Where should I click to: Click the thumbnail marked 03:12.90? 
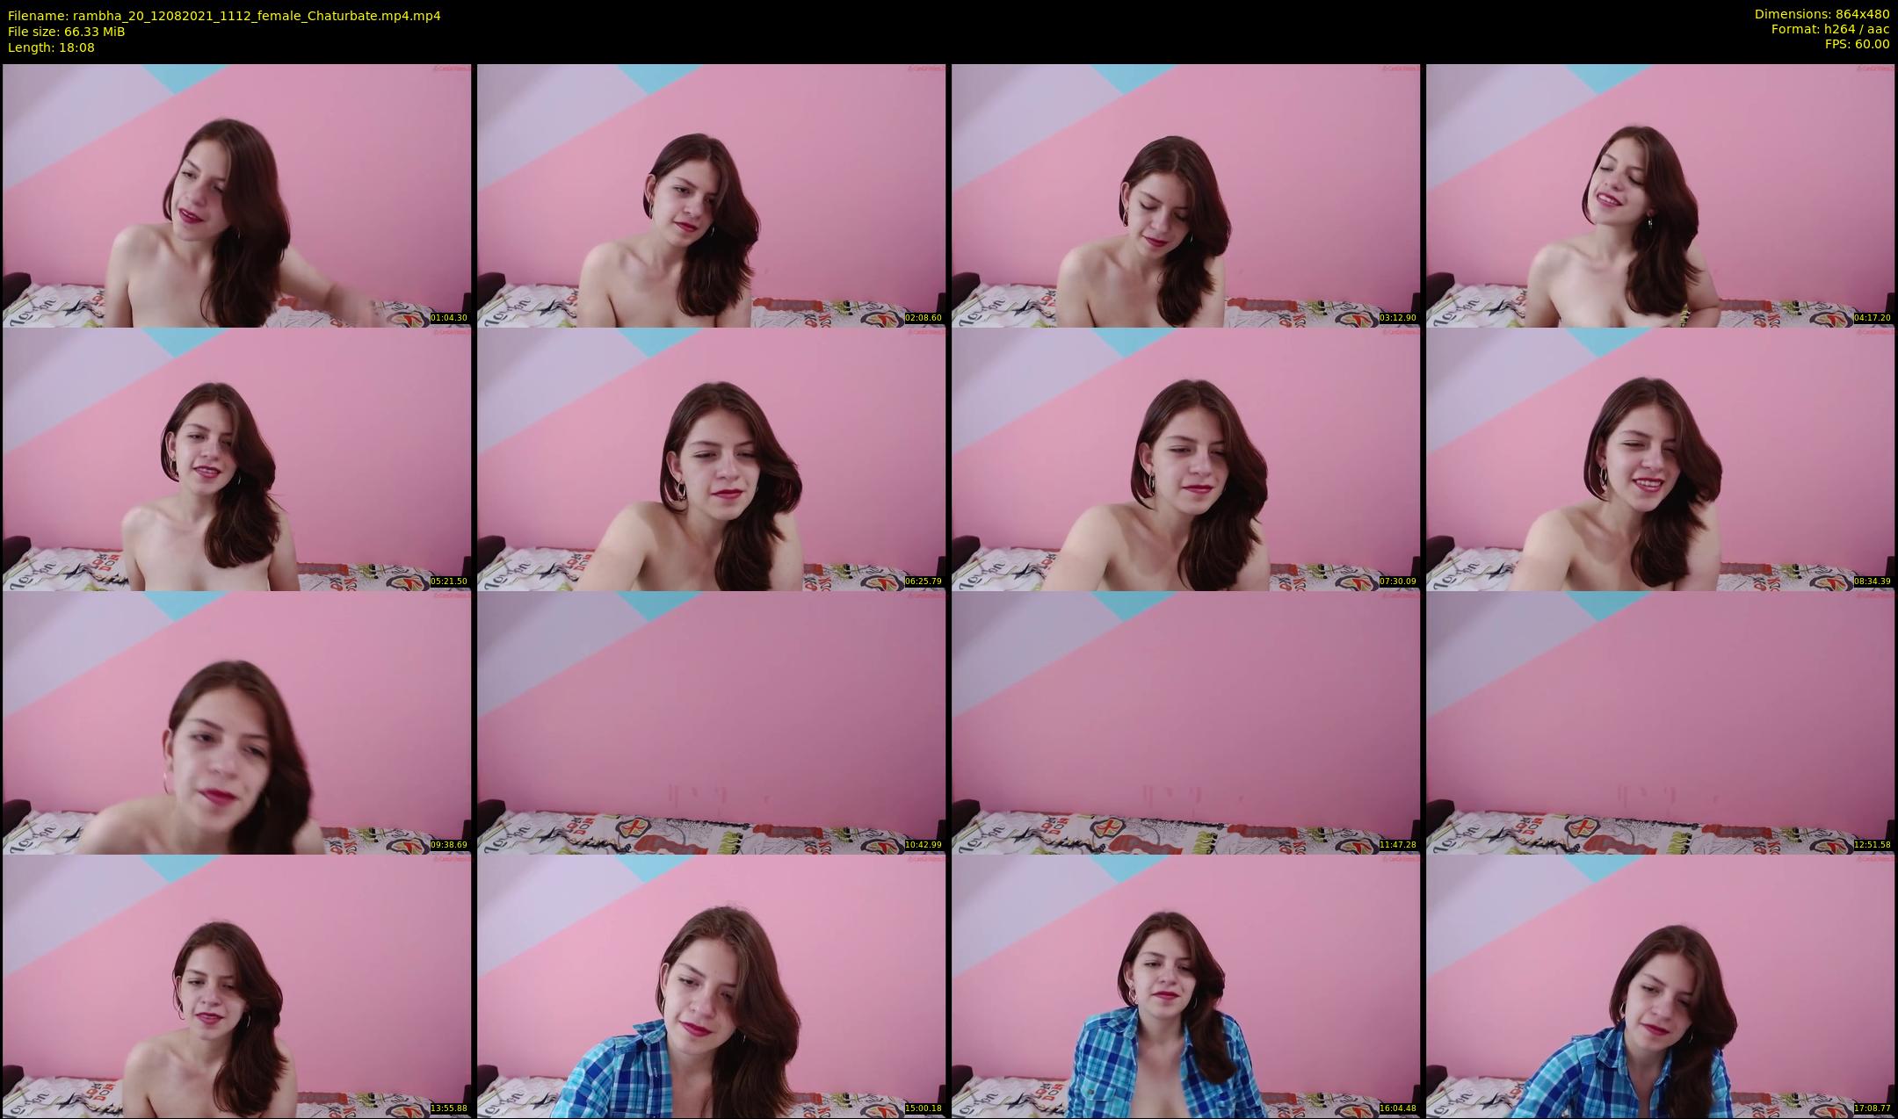click(1185, 195)
